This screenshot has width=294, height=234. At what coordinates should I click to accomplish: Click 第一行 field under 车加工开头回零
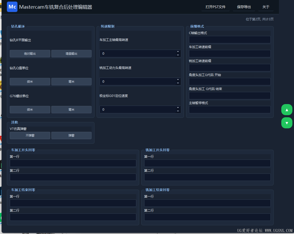click(x=73, y=163)
